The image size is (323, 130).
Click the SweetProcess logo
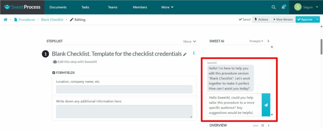[22, 7]
